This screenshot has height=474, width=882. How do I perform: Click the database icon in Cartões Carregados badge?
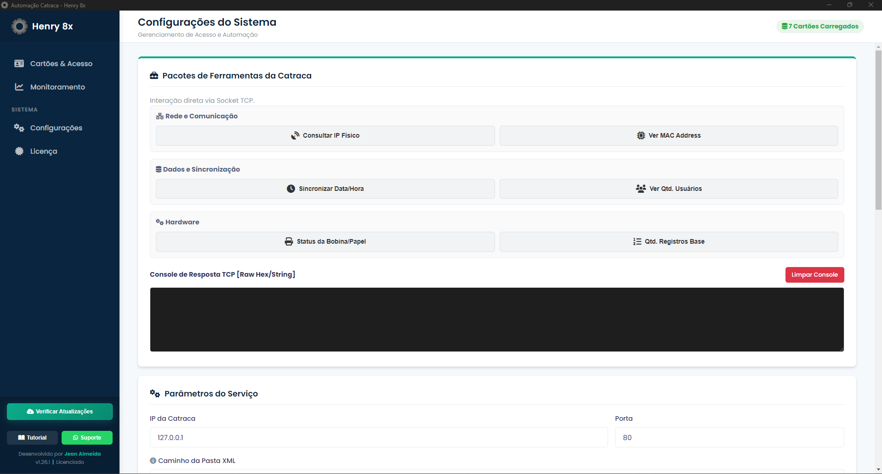pyautogui.click(x=785, y=26)
